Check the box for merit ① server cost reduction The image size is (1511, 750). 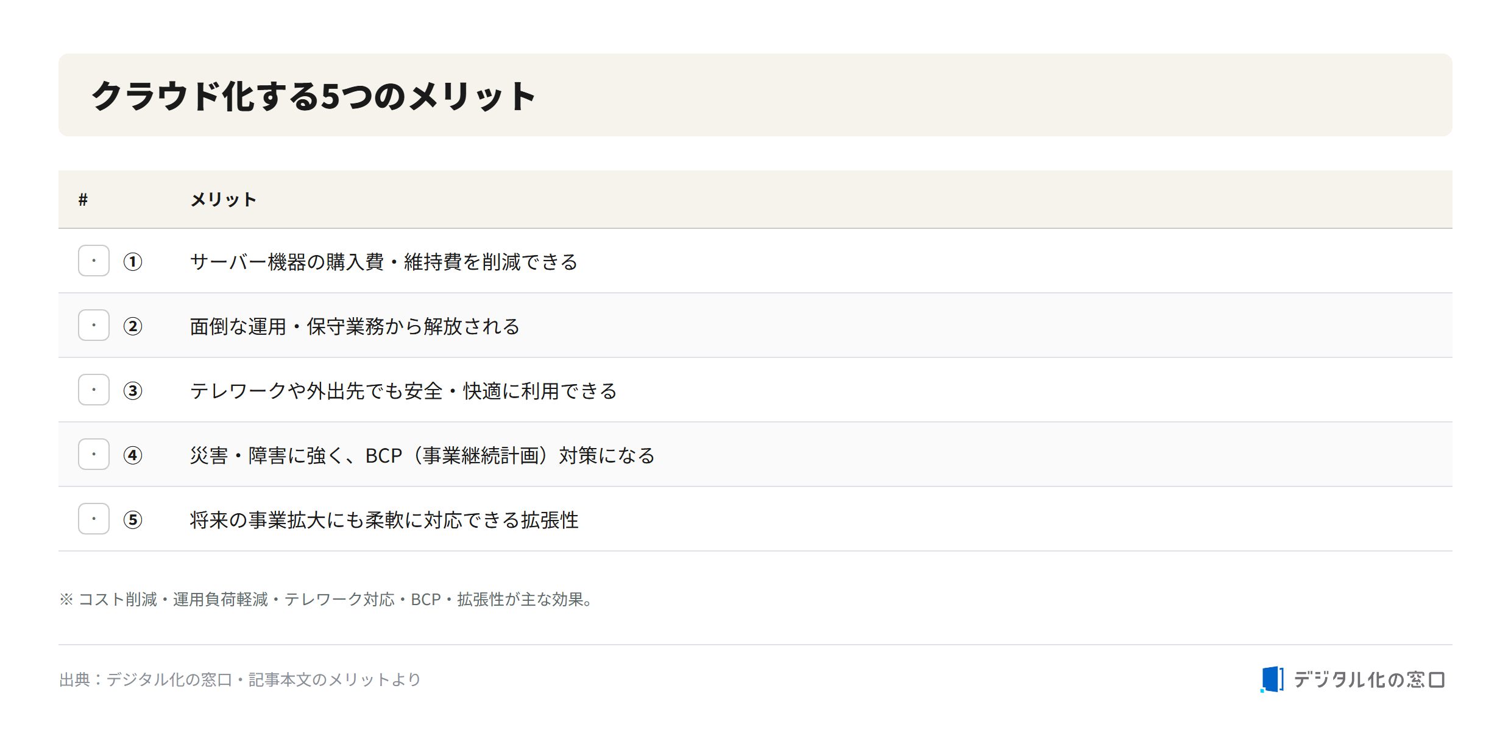[94, 261]
